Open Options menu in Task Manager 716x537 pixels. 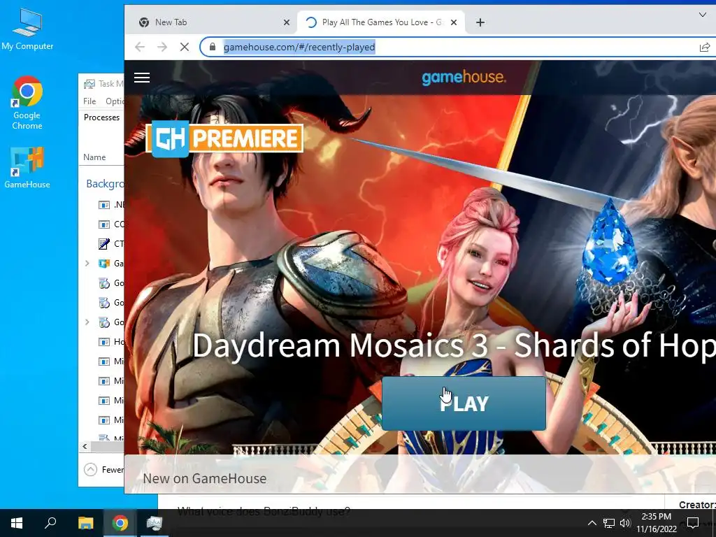click(x=115, y=101)
